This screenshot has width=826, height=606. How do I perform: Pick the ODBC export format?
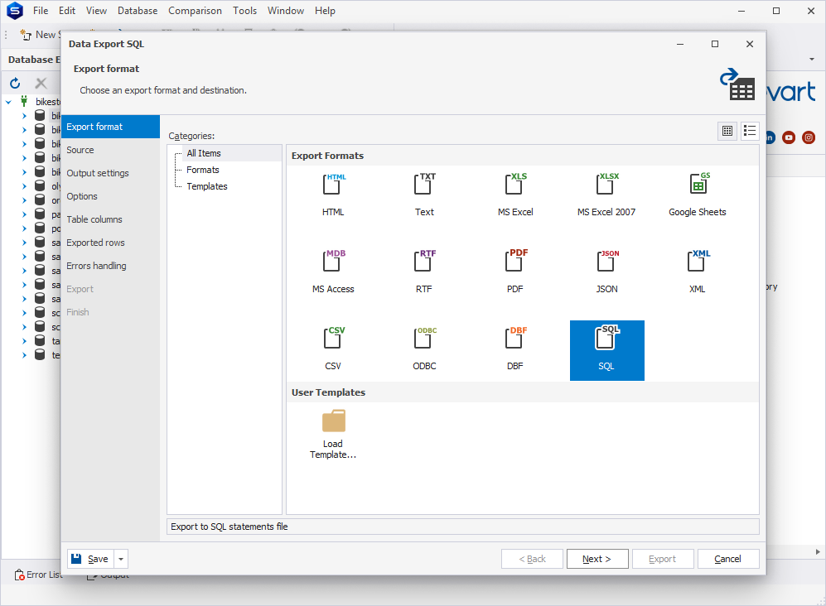424,349
